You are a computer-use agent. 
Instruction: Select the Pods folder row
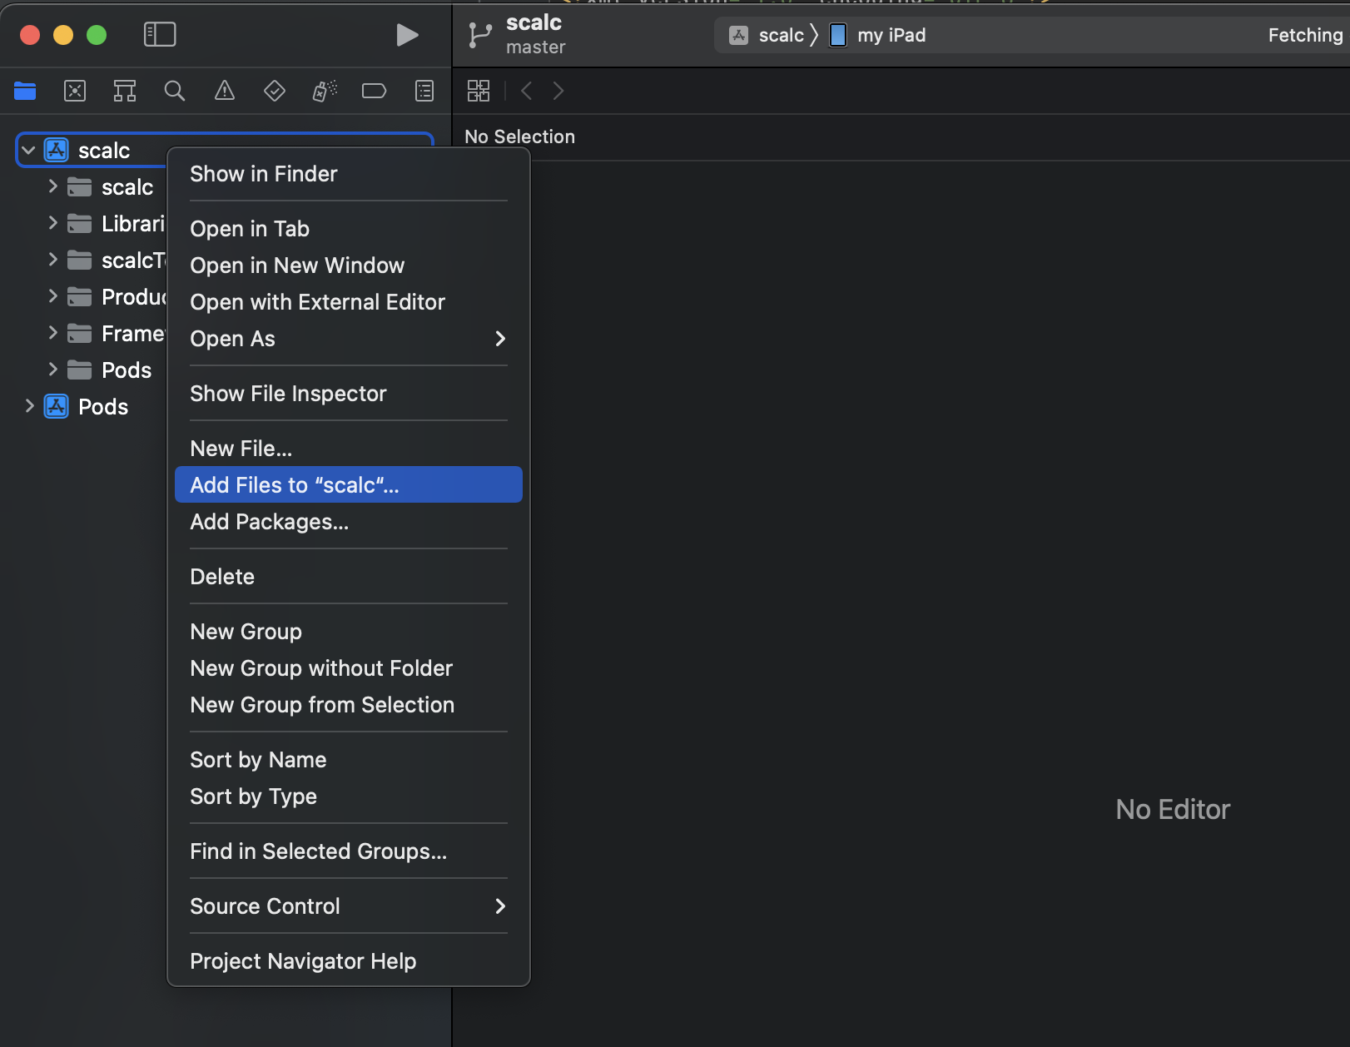[x=127, y=370]
